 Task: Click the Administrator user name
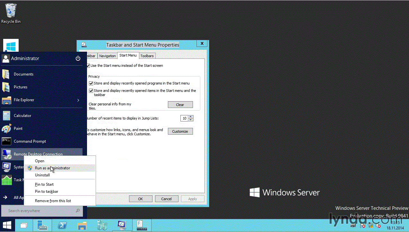click(x=25, y=58)
